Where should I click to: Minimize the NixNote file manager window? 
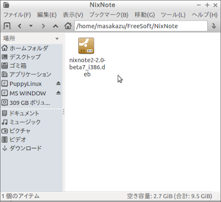pyautogui.click(x=199, y=5)
